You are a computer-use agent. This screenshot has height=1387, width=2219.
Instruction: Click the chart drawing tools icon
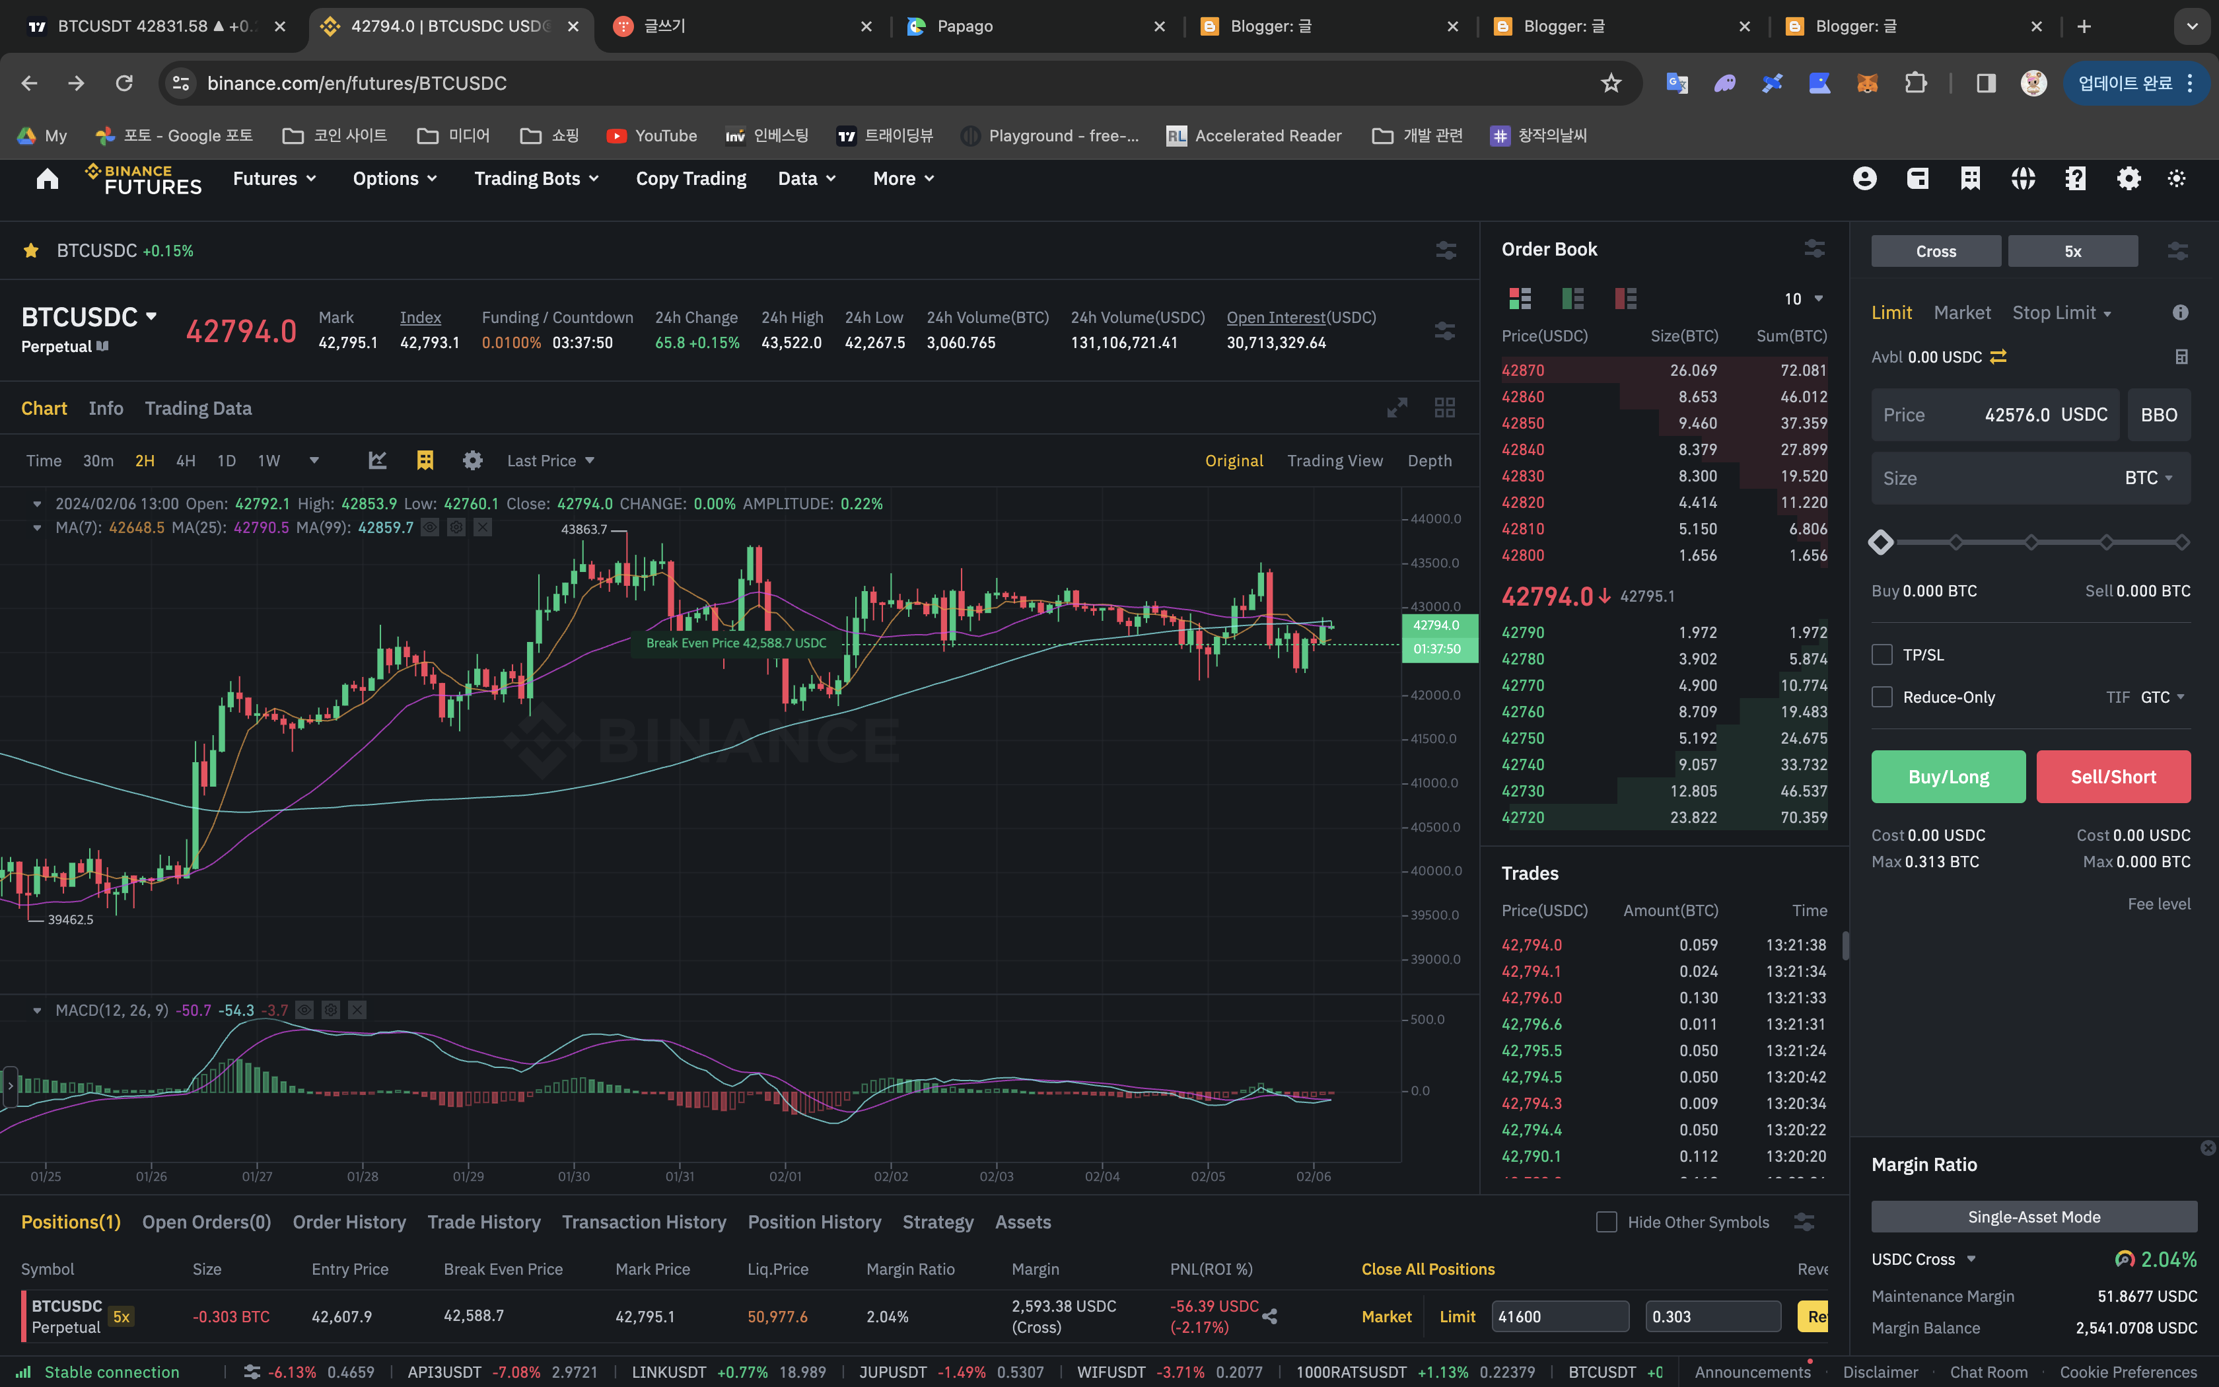(377, 460)
